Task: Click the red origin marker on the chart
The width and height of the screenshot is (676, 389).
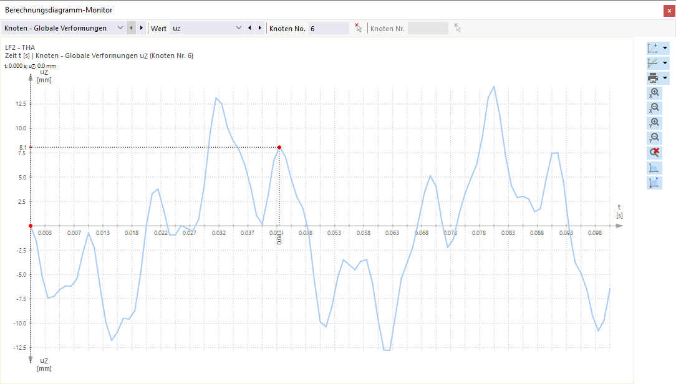Action: pos(31,226)
